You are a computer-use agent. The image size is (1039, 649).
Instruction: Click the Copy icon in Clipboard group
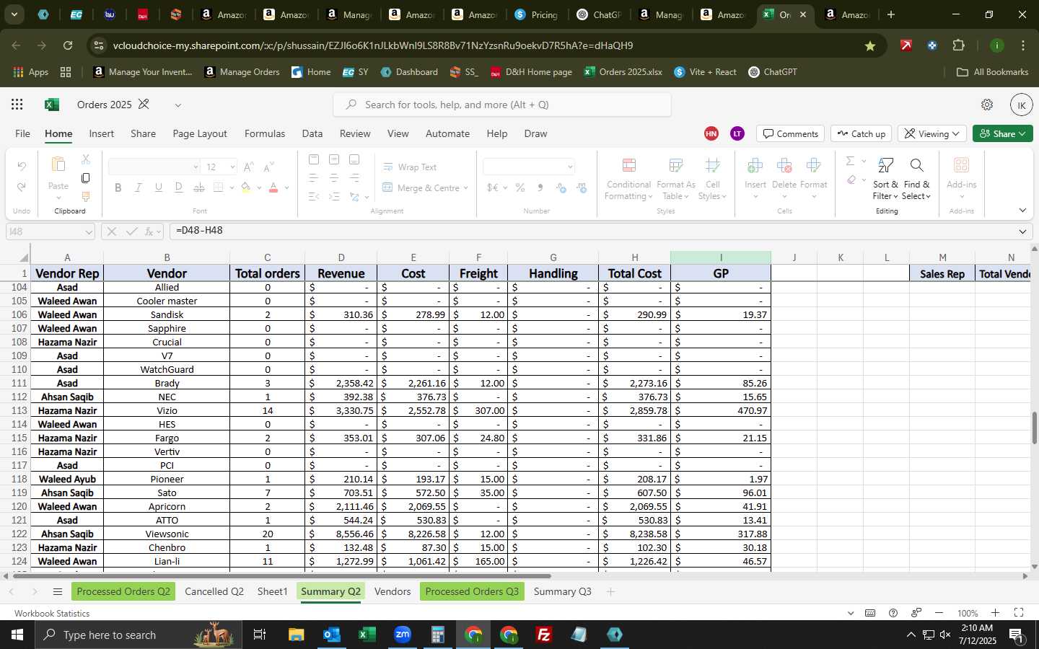85,177
